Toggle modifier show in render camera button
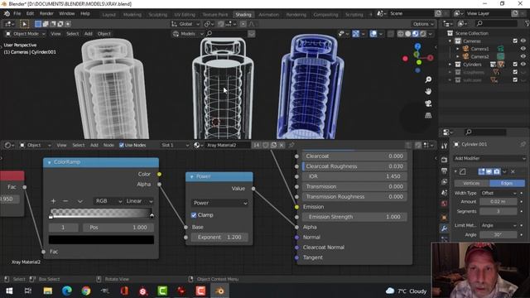Screen dimensions: 530x298 [497, 171]
